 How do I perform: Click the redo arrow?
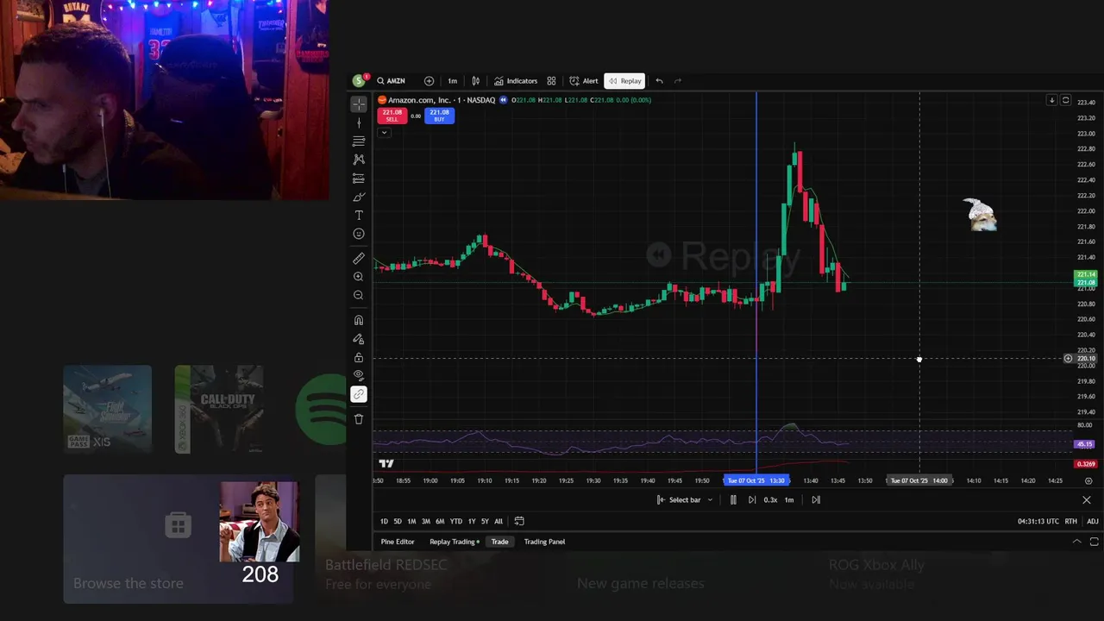(678, 81)
